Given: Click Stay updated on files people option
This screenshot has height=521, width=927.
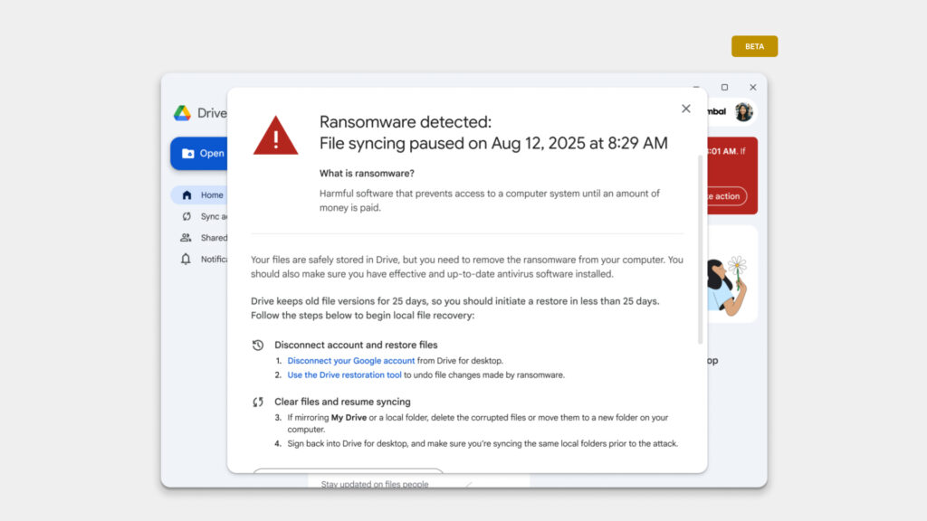Looking at the screenshot, I should coord(374,484).
